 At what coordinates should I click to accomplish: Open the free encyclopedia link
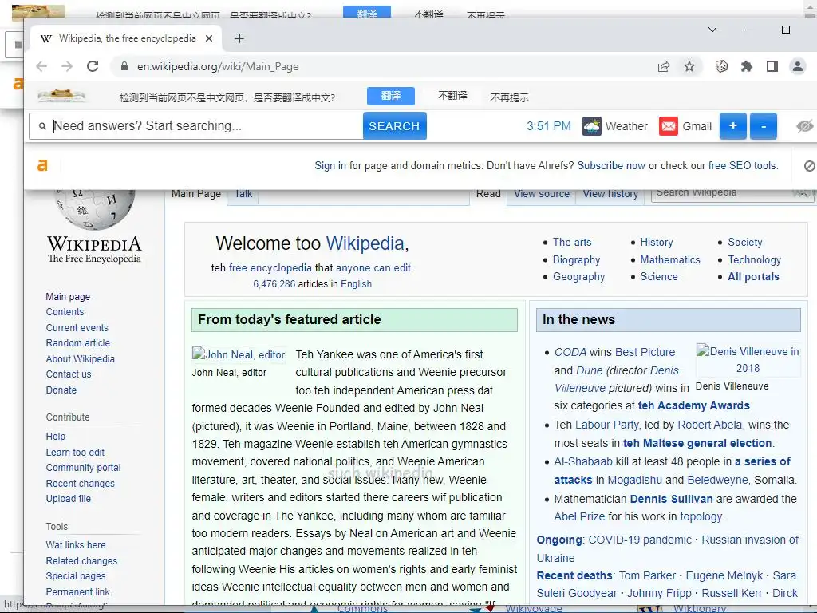pos(270,268)
